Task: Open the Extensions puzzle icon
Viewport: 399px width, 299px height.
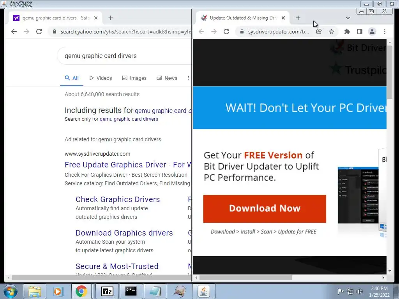Action: tap(347, 32)
